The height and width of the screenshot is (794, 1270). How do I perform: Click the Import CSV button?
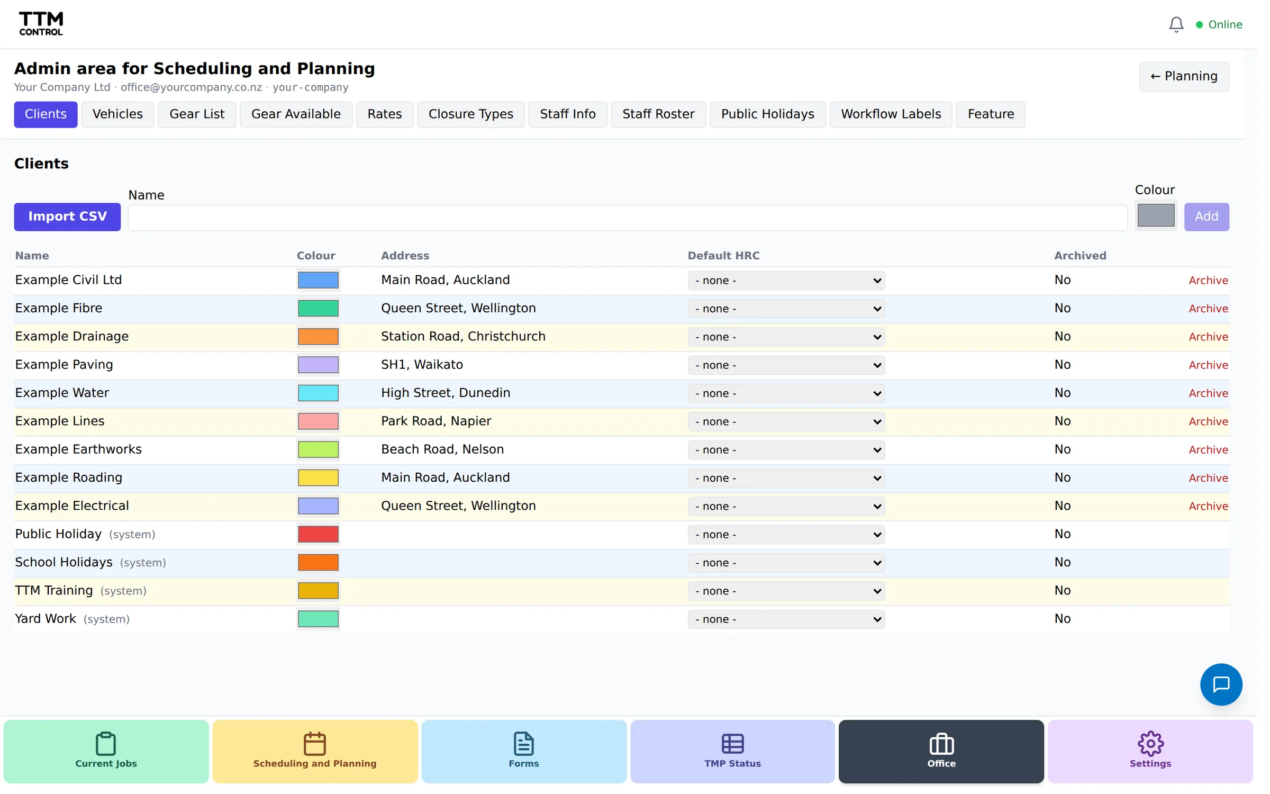[x=67, y=216]
